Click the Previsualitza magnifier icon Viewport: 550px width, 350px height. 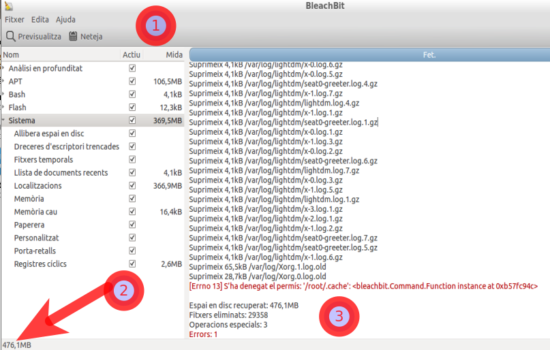point(10,36)
